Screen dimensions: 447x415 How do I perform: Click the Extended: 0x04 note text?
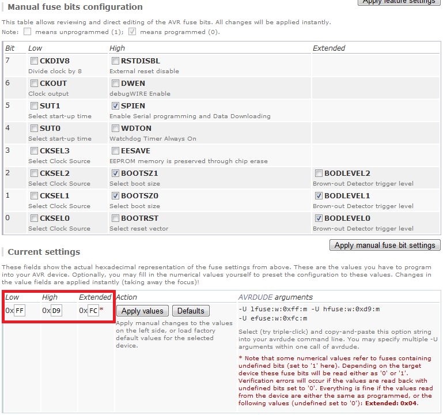(x=391, y=403)
